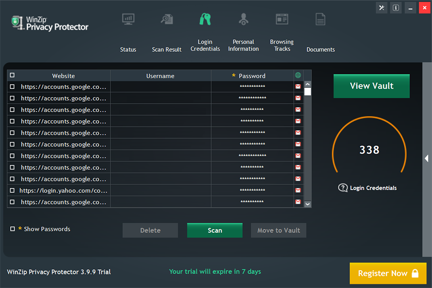The width and height of the screenshot is (432, 288).
Task: Open the Browsing Tracks browser icon
Action: (282, 19)
